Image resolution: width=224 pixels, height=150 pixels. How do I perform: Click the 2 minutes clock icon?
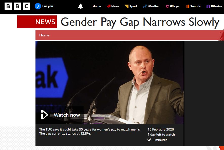point(149,139)
